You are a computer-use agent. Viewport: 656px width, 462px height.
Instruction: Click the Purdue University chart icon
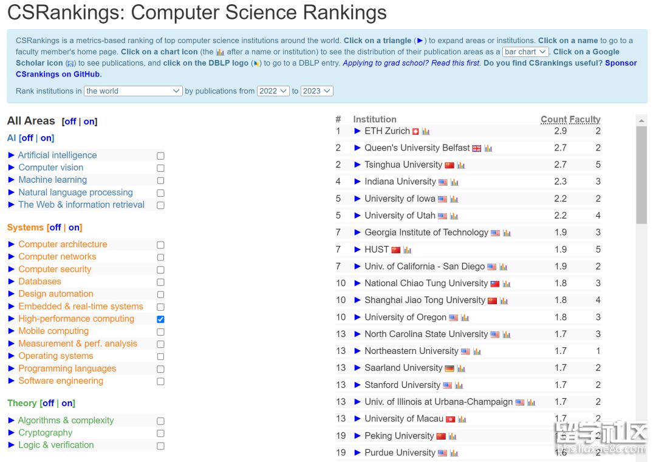coord(454,454)
